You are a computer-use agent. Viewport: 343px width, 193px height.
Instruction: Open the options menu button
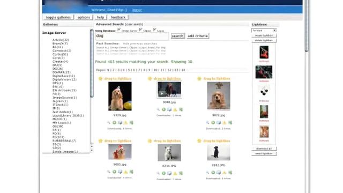(84, 17)
